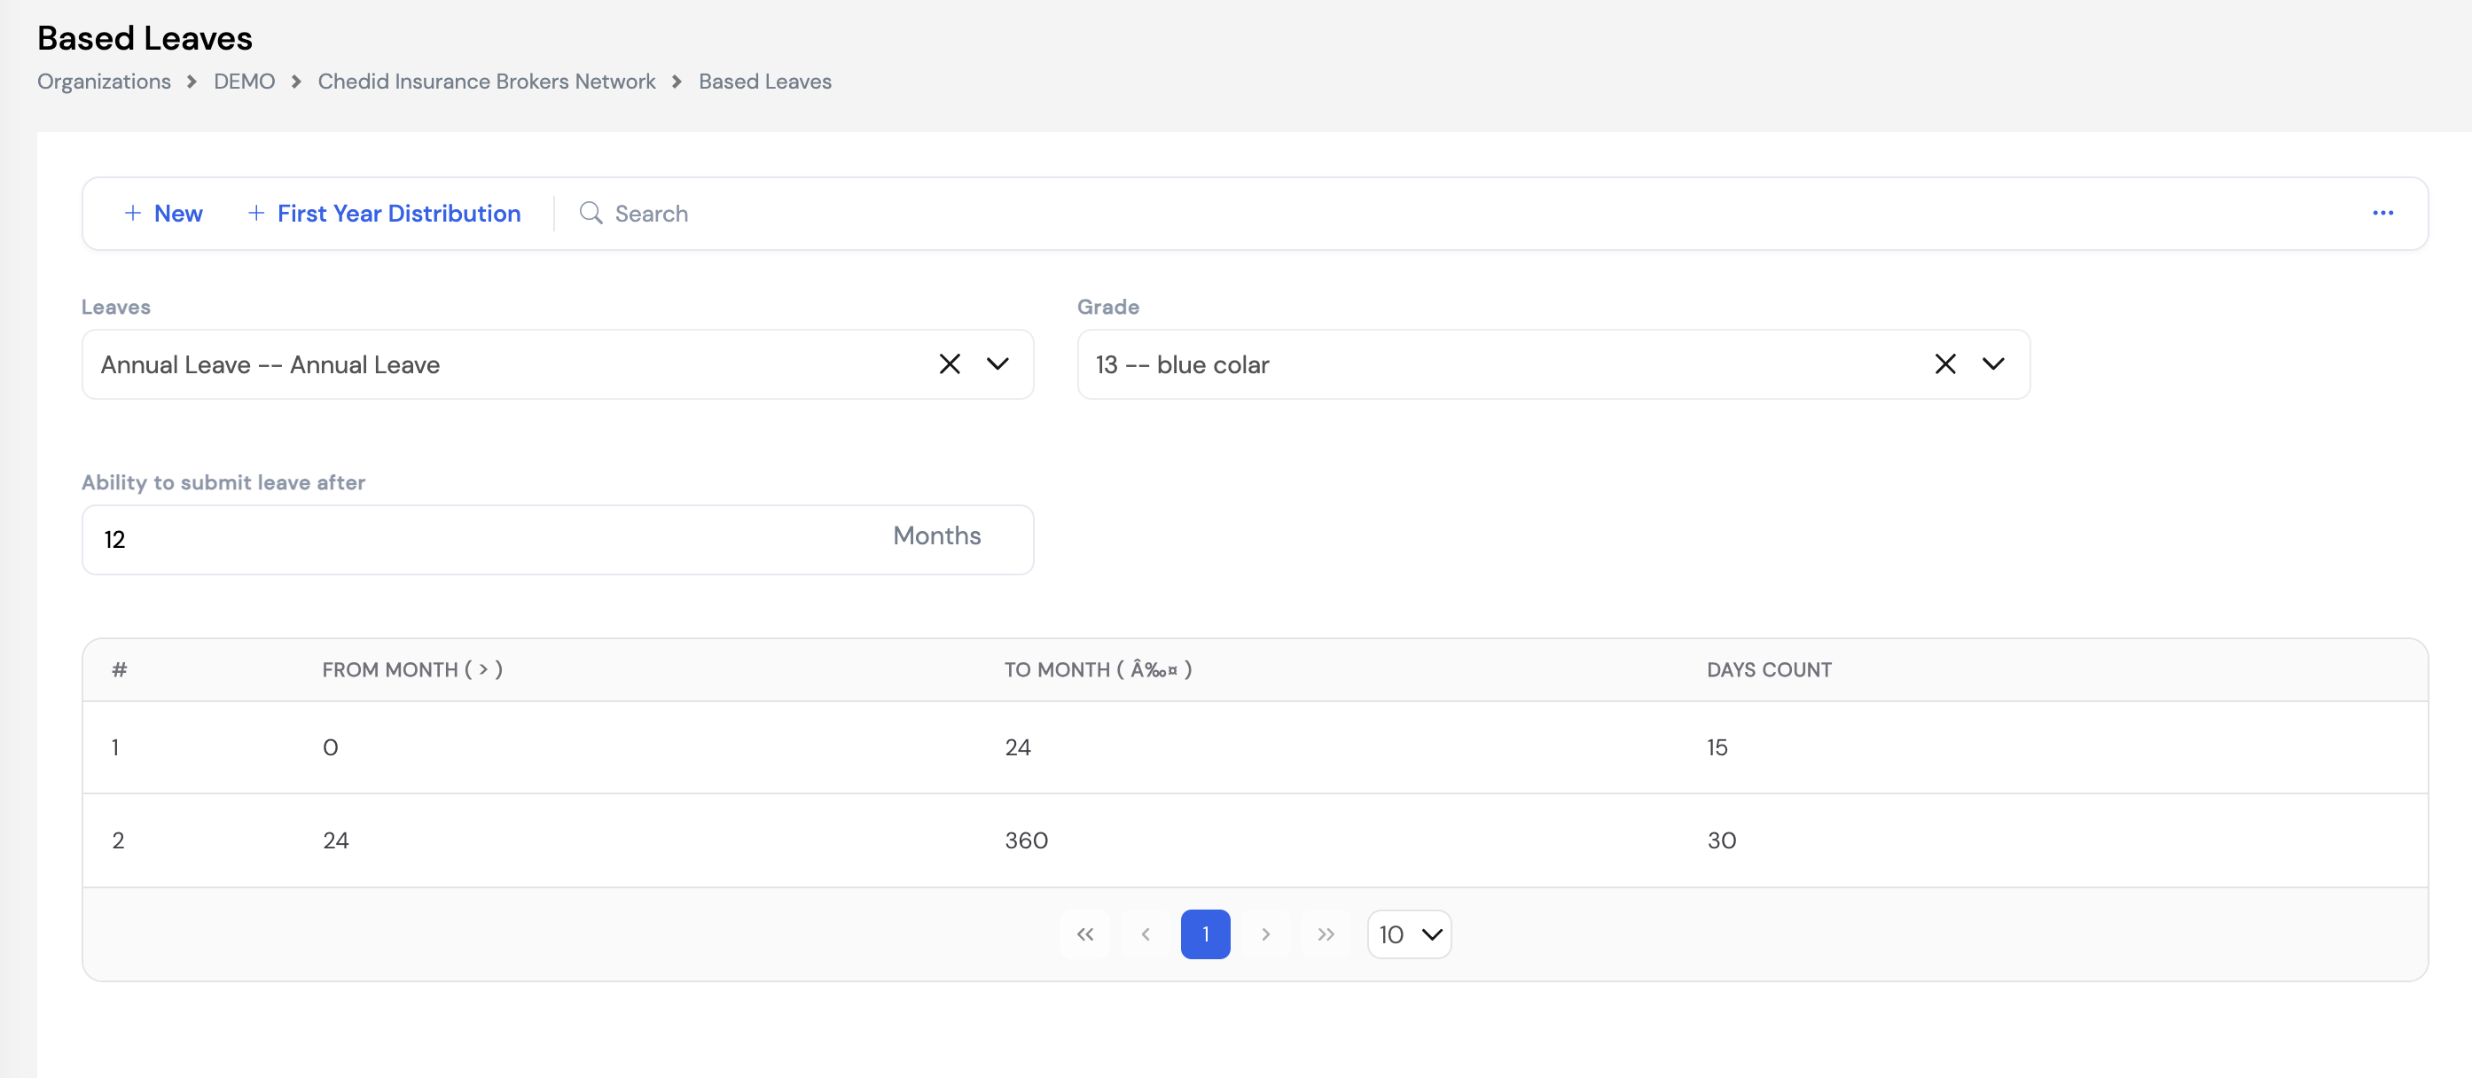Click to month value 24 in row 1

click(x=1017, y=747)
